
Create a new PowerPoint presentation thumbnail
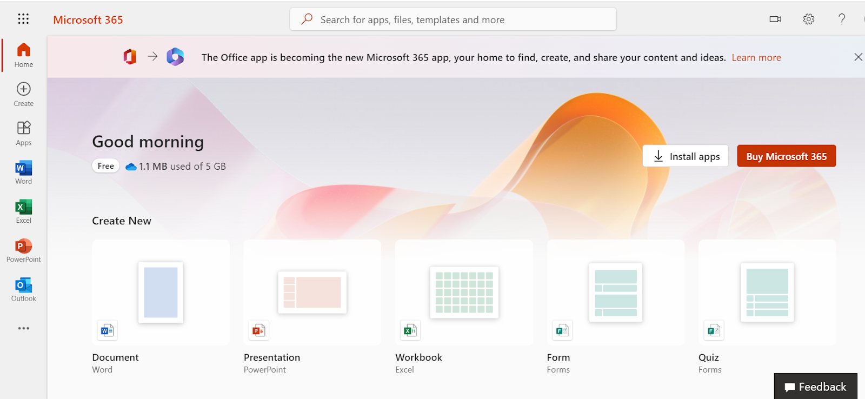coord(312,292)
